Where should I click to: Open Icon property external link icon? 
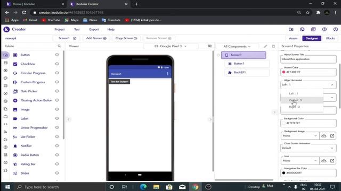coord(332,161)
